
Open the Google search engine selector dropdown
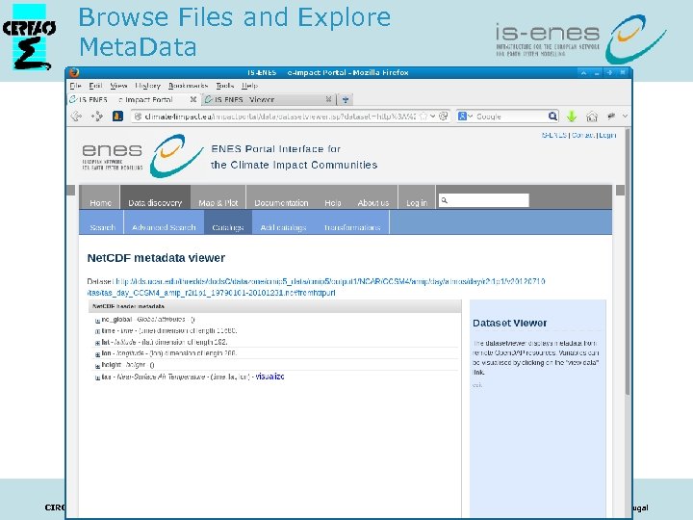pos(465,117)
